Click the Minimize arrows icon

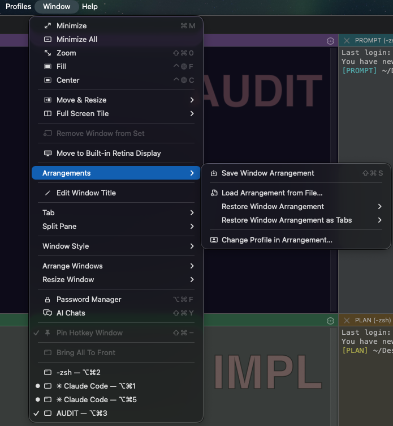pos(47,26)
